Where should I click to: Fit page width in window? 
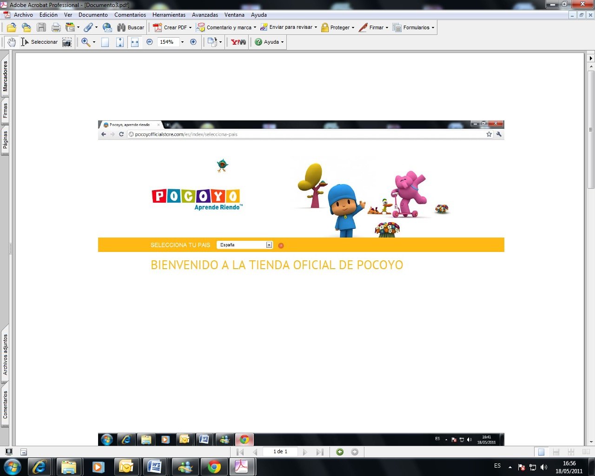[135, 42]
